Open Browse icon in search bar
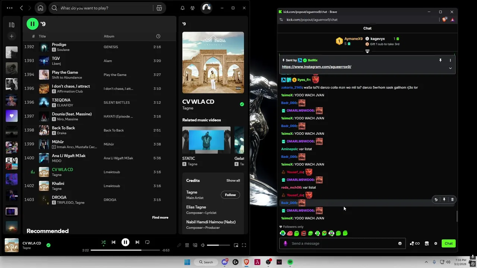 pos(159,8)
